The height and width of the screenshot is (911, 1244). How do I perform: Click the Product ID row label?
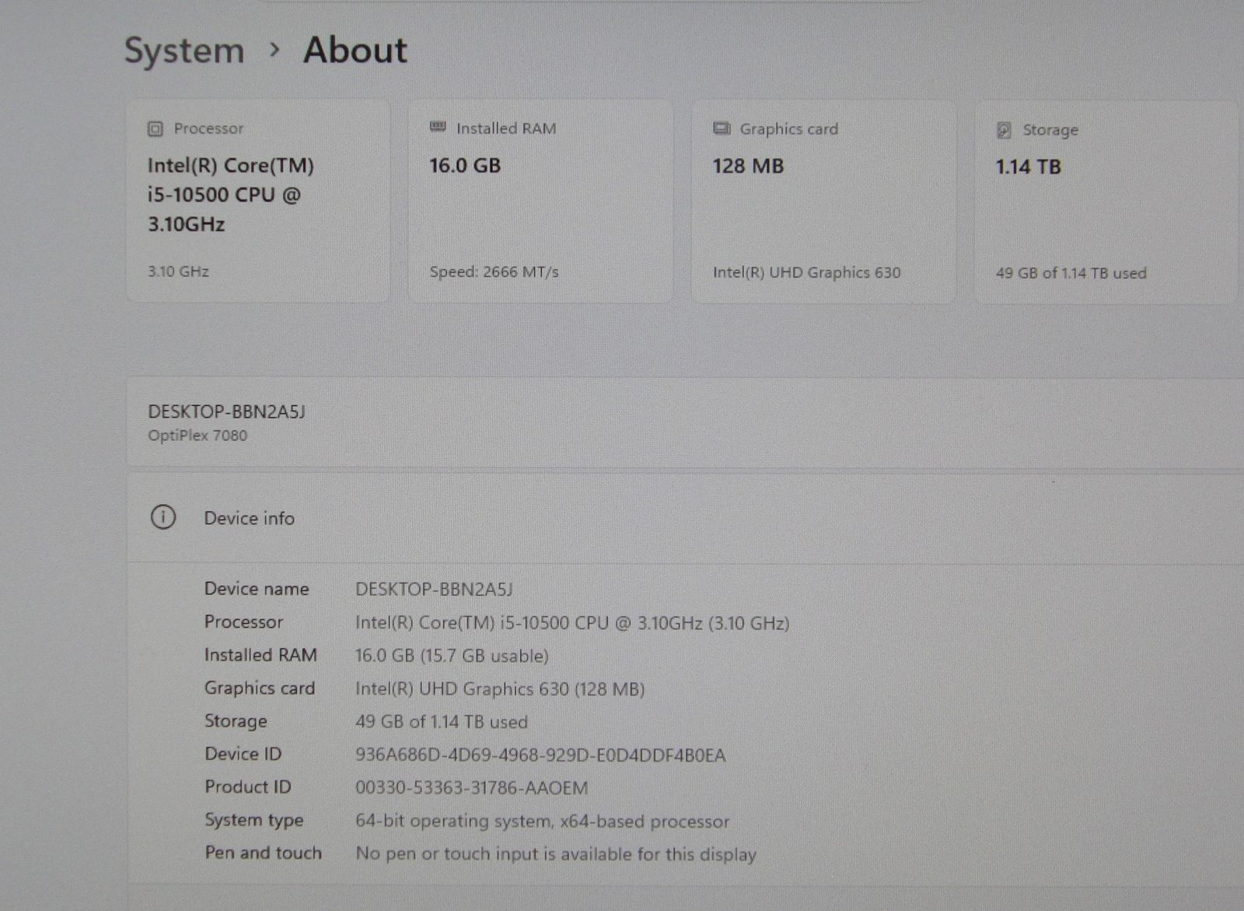(247, 787)
